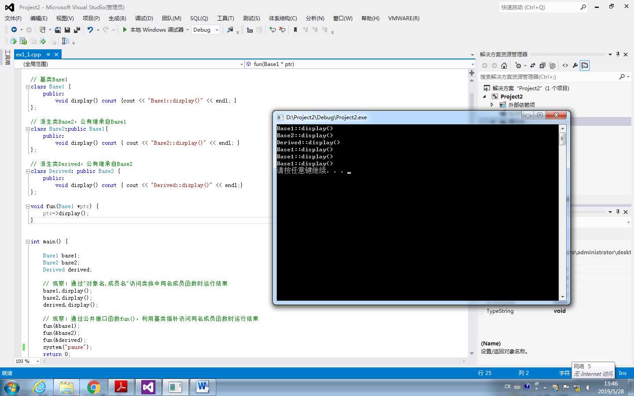
Task: Click the console scrollbar down arrow
Action: coord(562,297)
